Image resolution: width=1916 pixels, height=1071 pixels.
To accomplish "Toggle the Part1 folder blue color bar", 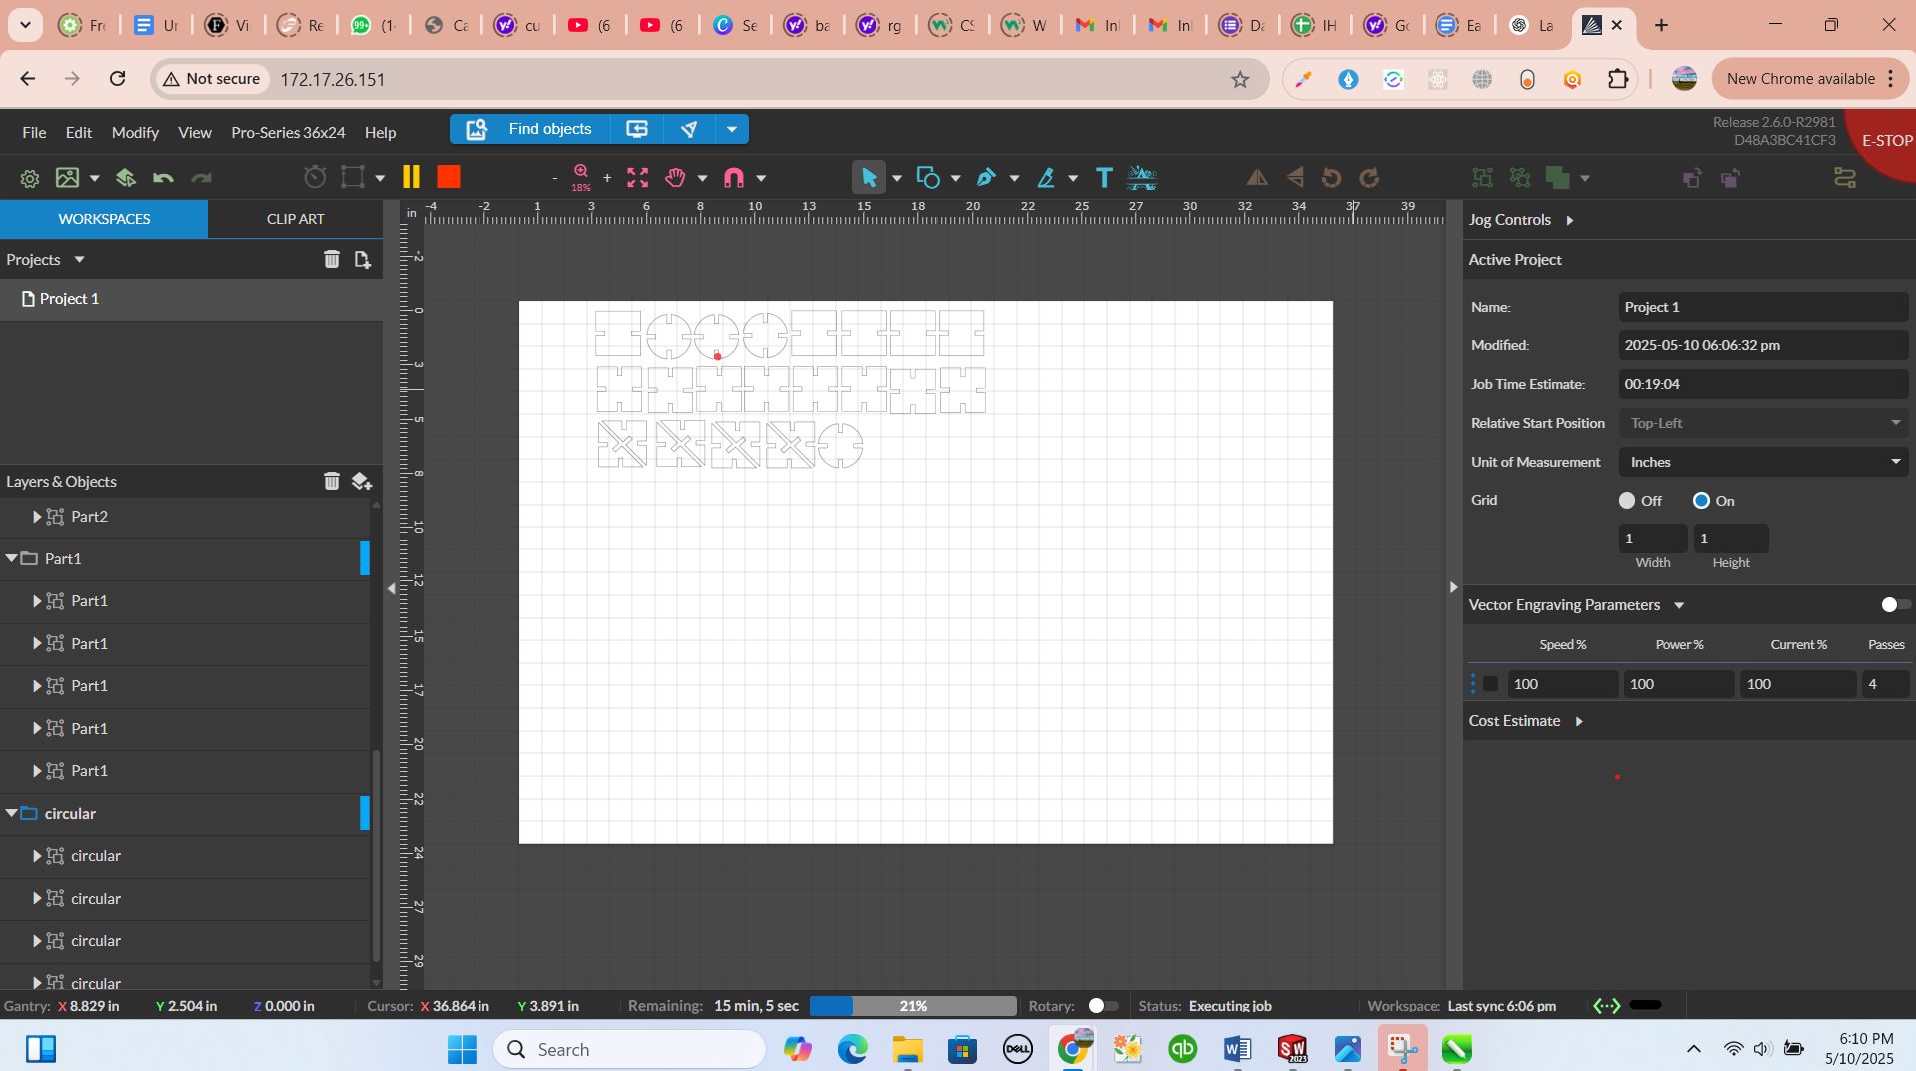I will (365, 558).
